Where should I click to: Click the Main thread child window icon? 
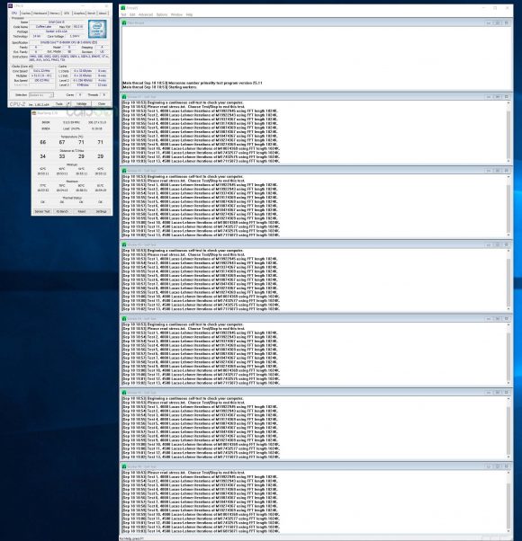(124, 22)
